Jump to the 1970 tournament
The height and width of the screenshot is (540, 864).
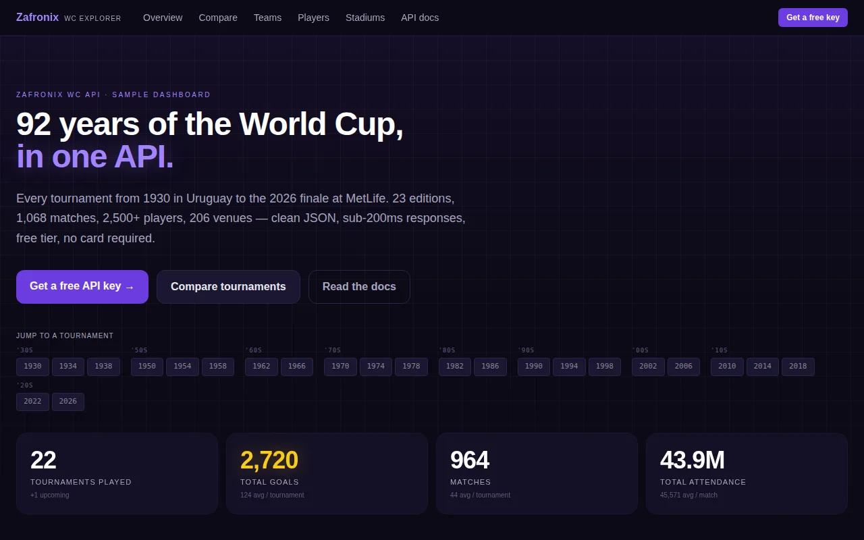tap(340, 367)
